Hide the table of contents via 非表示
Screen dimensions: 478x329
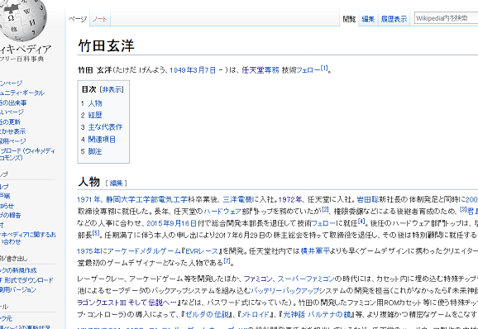[112, 89]
